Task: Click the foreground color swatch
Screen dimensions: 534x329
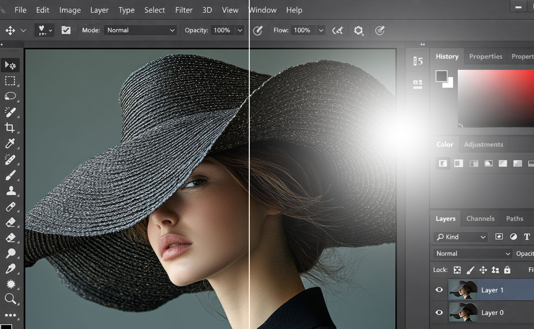Action: click(441, 76)
